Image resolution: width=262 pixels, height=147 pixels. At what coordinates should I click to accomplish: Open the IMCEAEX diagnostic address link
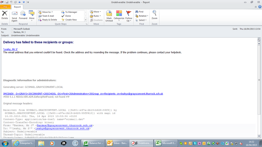coord(83,94)
